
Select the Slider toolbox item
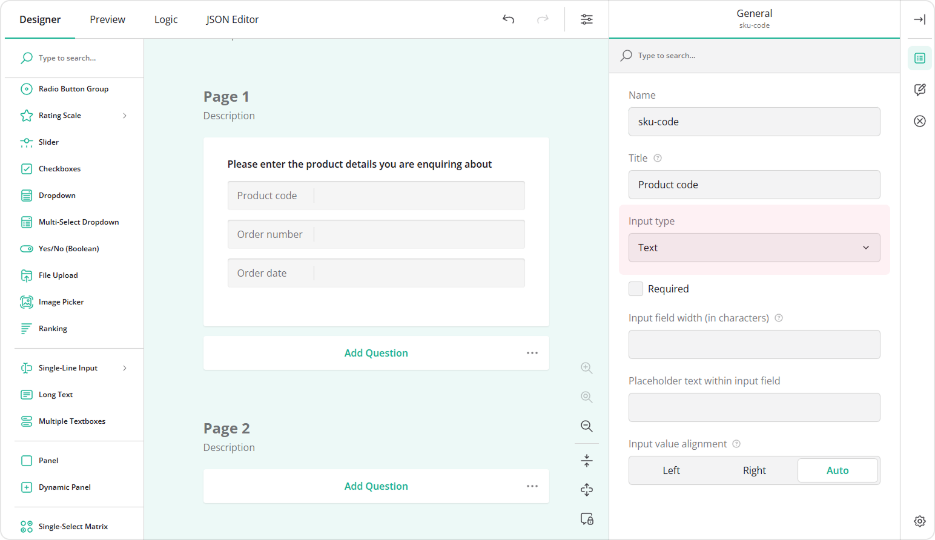(x=48, y=142)
